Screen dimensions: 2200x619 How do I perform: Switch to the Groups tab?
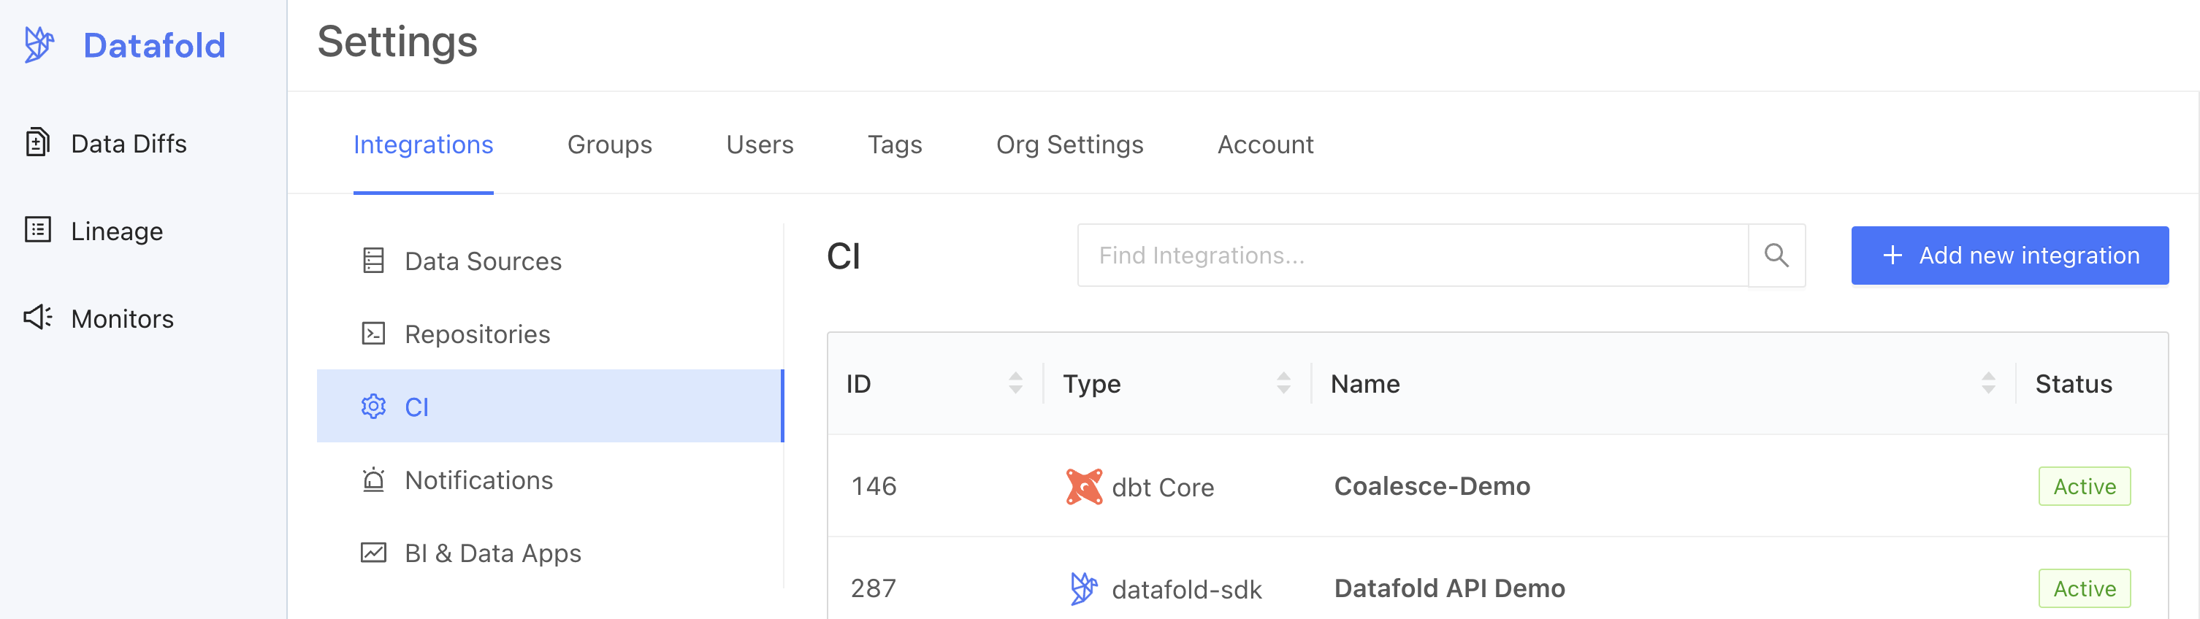pos(610,145)
